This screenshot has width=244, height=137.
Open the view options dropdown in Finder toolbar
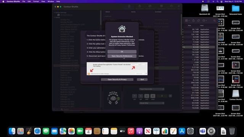click(x=187, y=21)
